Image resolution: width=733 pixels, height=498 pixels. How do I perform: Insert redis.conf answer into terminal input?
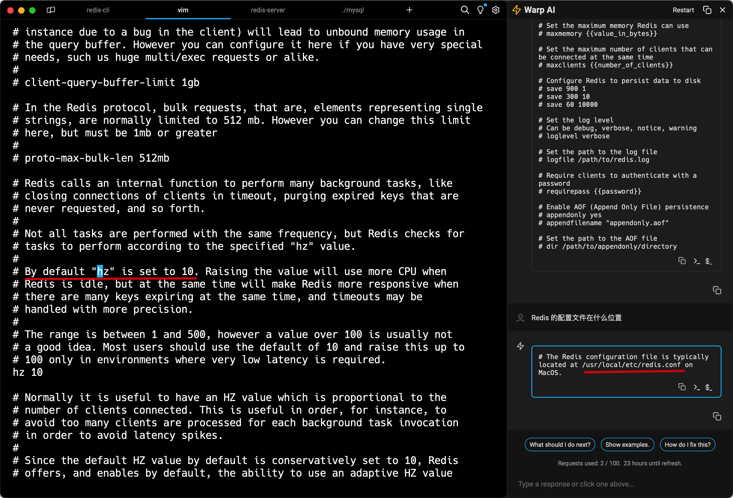click(697, 387)
